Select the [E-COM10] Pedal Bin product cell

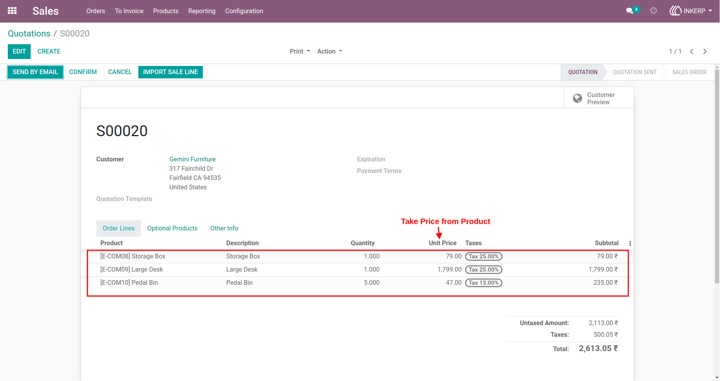tap(129, 283)
